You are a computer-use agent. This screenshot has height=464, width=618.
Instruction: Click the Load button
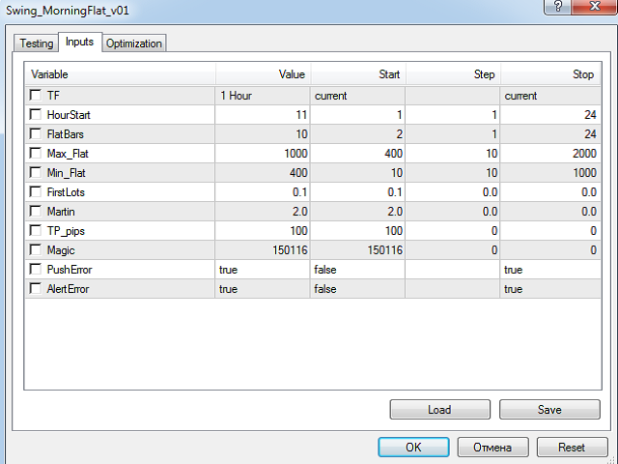pos(439,410)
